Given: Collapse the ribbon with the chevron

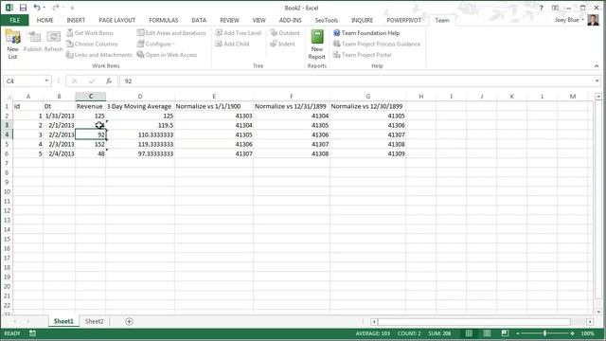Looking at the screenshot, I should [597, 66].
